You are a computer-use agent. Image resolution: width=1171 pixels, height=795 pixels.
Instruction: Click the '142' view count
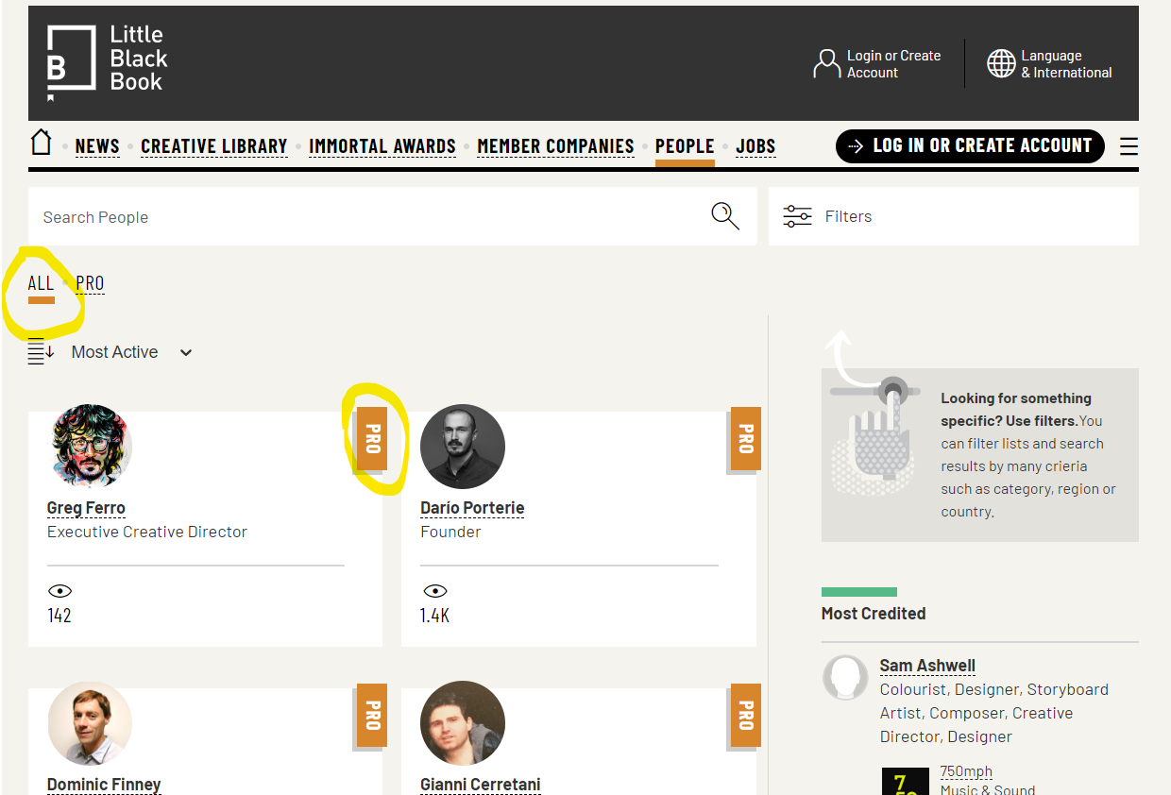click(59, 616)
